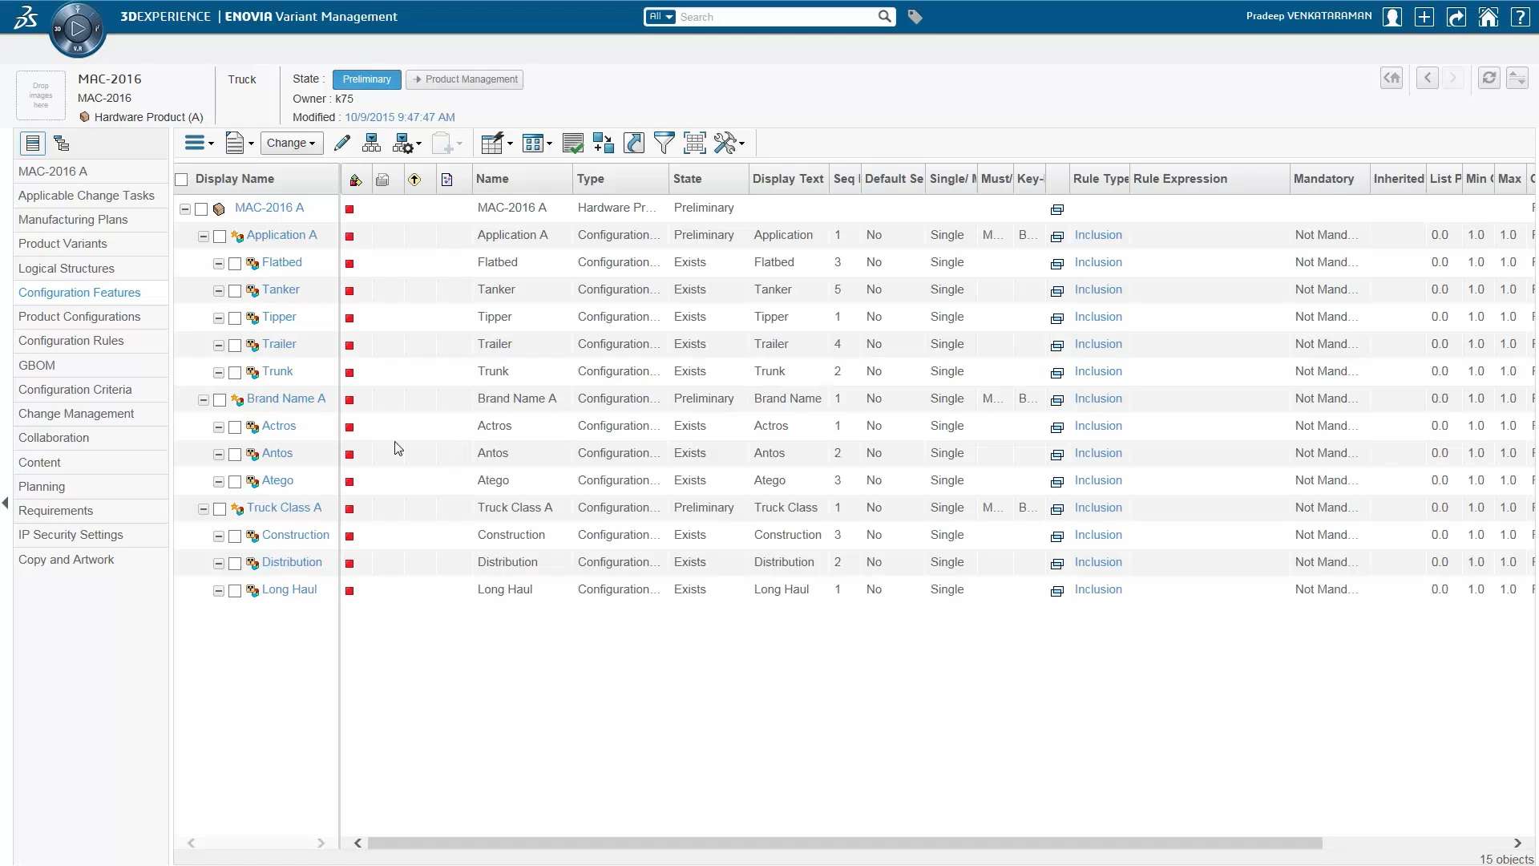Screen dimensions: 1539x866
Task: Click the refresh icon at top right
Action: coord(1489,79)
